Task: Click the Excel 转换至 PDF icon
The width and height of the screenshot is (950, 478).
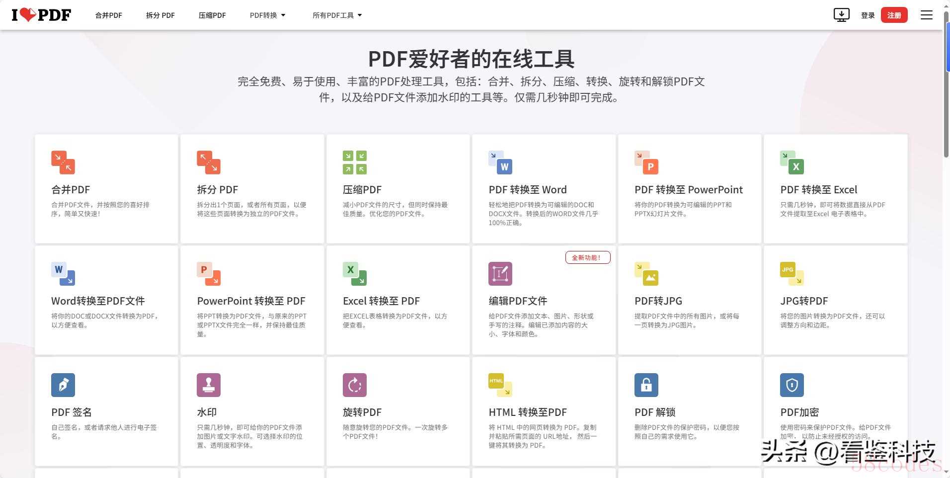Action: coord(355,274)
